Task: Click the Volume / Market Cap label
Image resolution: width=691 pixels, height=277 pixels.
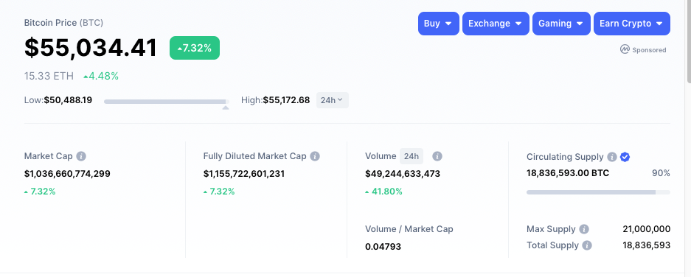Action: tap(409, 229)
